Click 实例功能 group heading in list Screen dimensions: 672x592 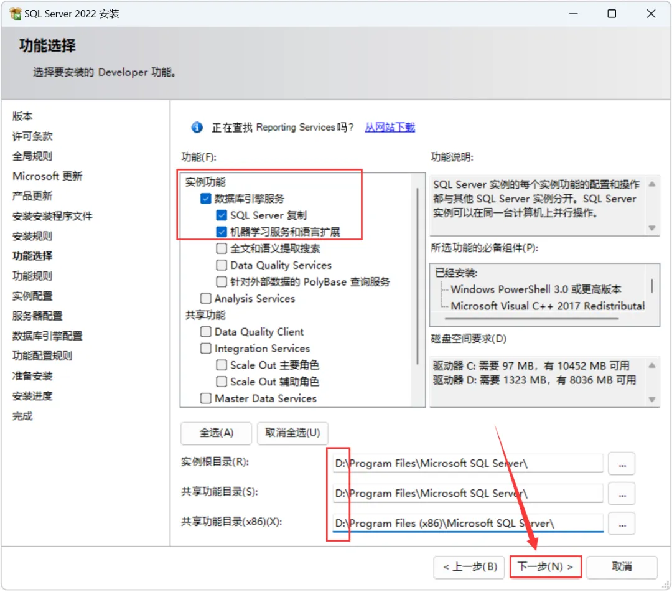click(205, 182)
